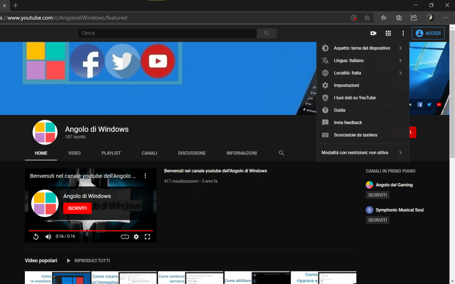
Task: Click the channel search magnifier icon
Action: coord(281,153)
